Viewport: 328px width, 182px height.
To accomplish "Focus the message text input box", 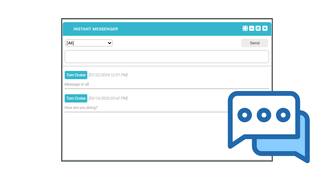I will tap(167, 57).
